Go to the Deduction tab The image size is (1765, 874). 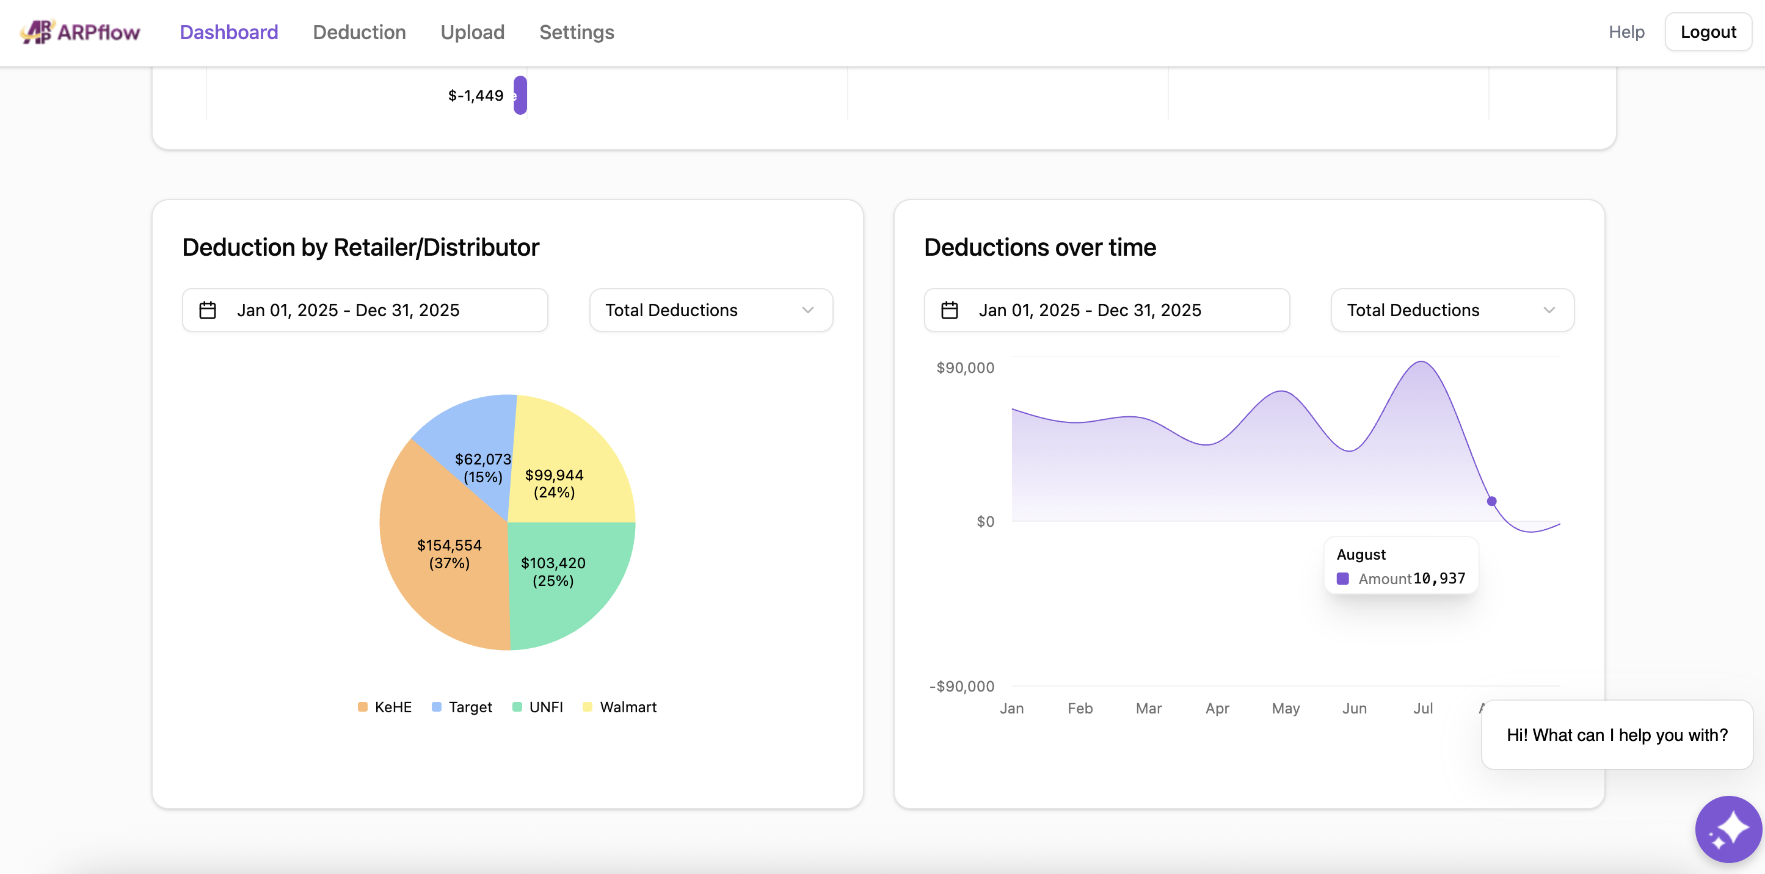(359, 32)
